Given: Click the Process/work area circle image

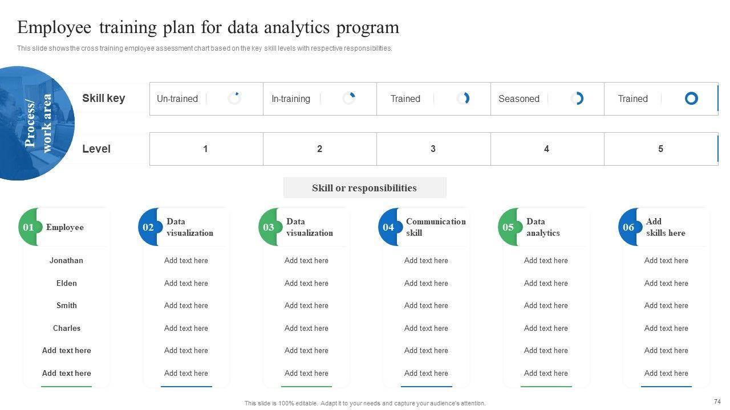Looking at the screenshot, I should point(33,124).
